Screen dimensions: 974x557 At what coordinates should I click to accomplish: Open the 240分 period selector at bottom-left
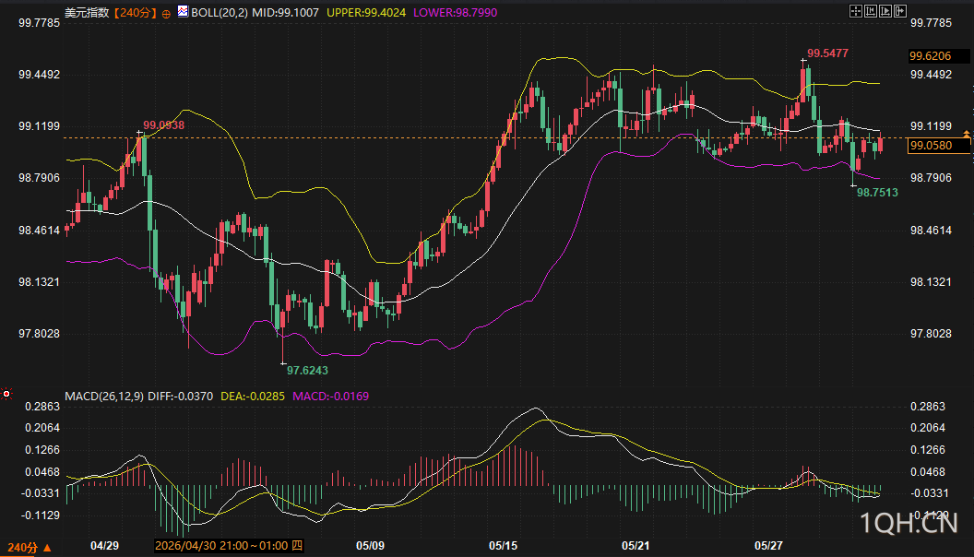[x=30, y=548]
